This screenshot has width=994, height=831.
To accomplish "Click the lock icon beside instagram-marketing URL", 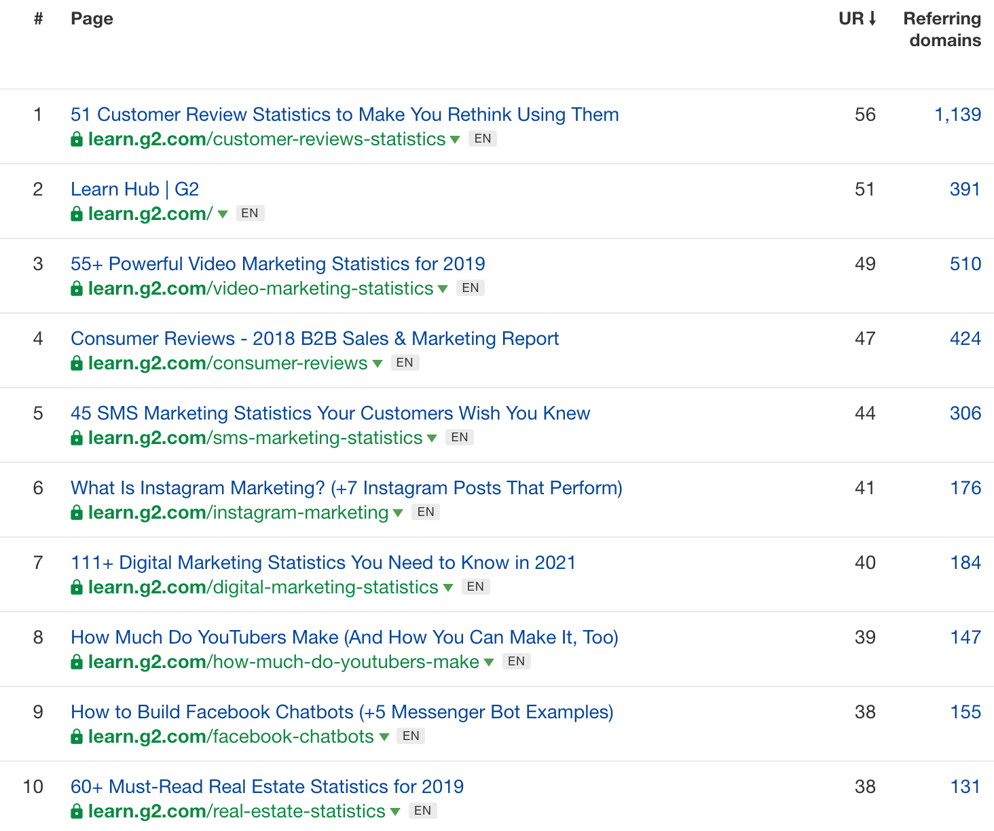I will pyautogui.click(x=76, y=512).
